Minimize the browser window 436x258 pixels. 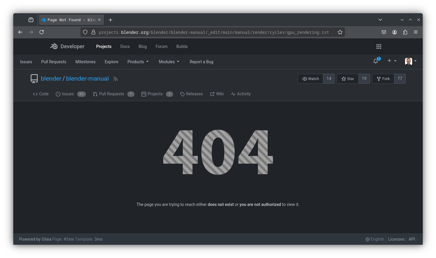(x=402, y=20)
